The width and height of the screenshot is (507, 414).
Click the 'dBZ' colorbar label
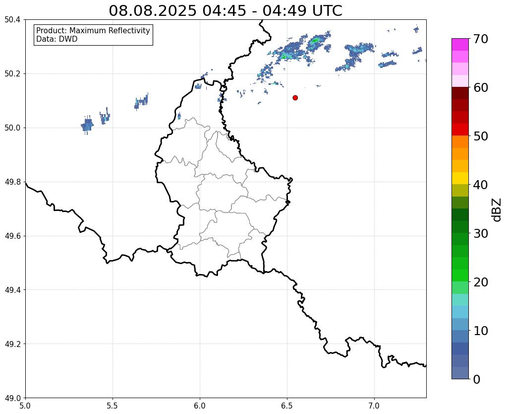pos(497,210)
